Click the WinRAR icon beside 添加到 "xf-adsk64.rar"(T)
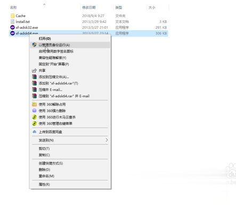This screenshot has height=212, width=236. tap(34, 83)
